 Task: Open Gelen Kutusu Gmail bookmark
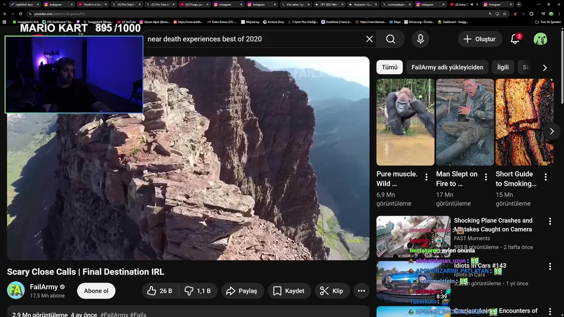(x=221, y=22)
